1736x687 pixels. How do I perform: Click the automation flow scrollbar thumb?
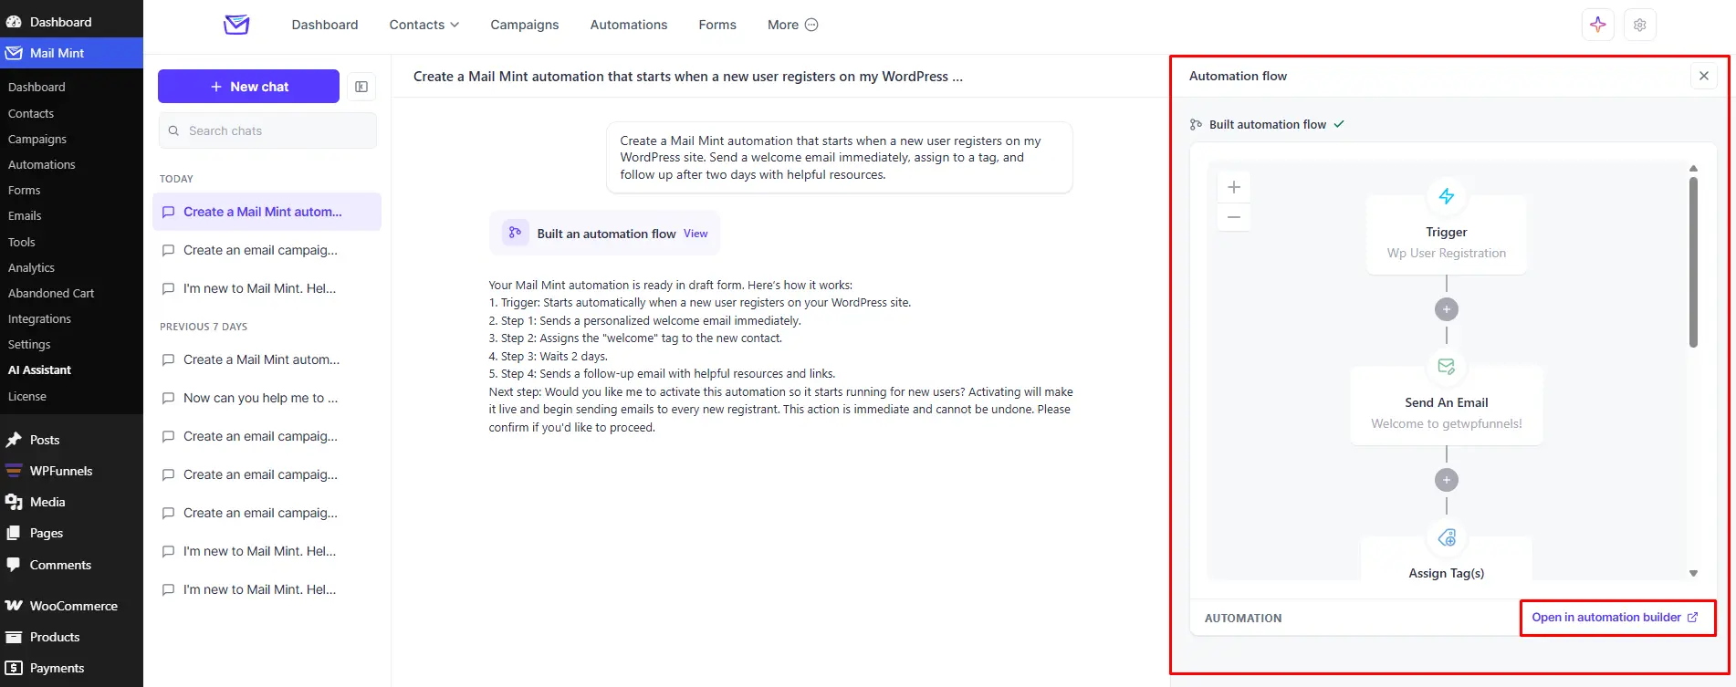1693,262
